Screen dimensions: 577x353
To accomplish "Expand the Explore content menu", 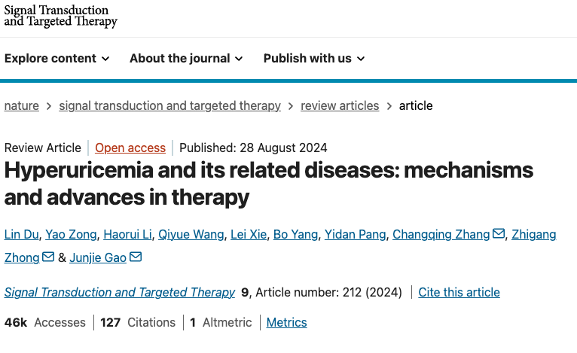I will point(57,59).
